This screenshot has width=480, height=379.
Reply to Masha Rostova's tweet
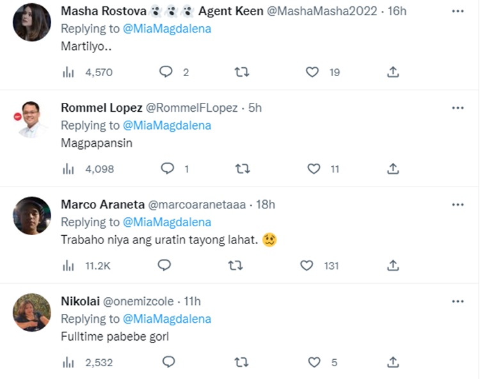[x=166, y=72]
